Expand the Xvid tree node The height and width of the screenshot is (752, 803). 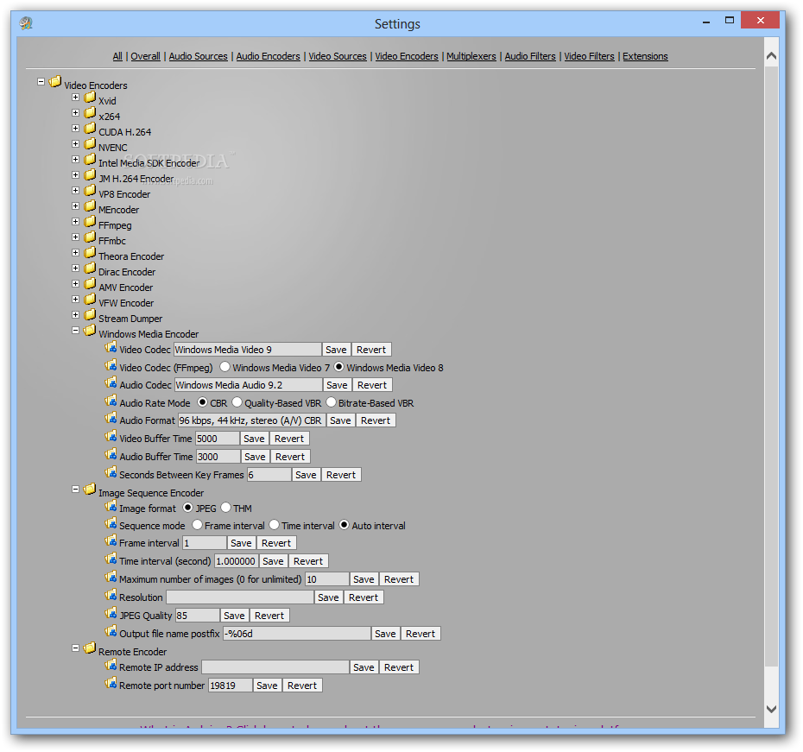click(x=76, y=98)
